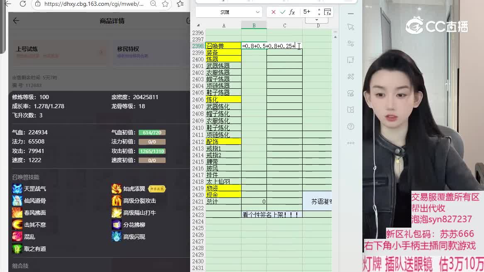Image resolution: width=484 pixels, height=272 pixels.
Task: Open the favorites list star-menu icon
Action: (x=181, y=5)
